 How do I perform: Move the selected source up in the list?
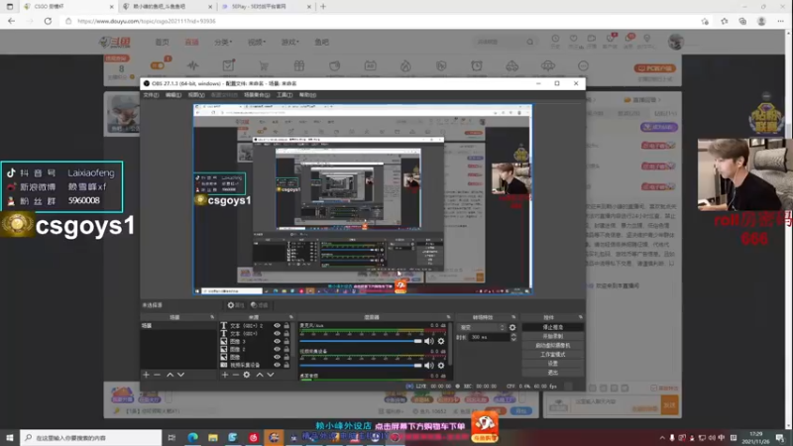[260, 375]
